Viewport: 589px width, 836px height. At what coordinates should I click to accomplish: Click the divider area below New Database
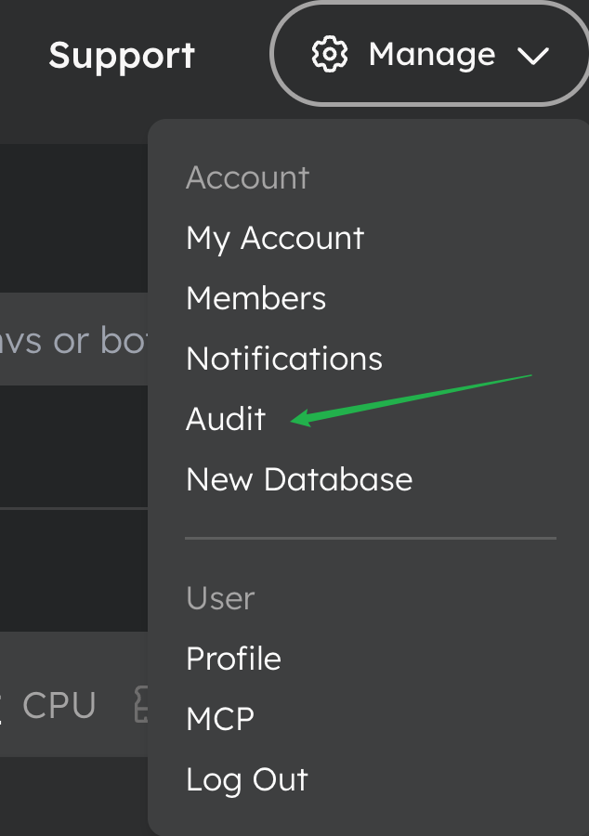[x=370, y=537]
